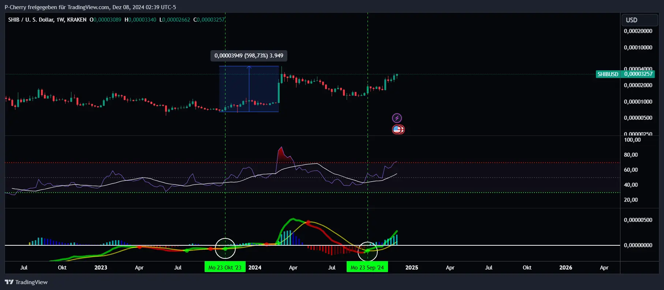Click the price range measurement label 598,73%

(x=249, y=56)
